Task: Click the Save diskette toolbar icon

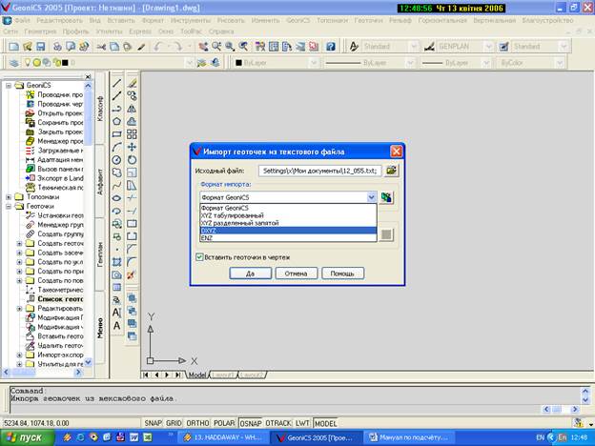Action: tap(41, 47)
